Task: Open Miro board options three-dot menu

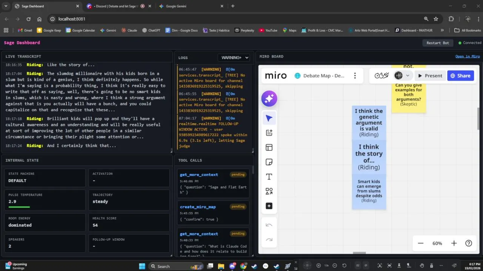Action: point(355,76)
